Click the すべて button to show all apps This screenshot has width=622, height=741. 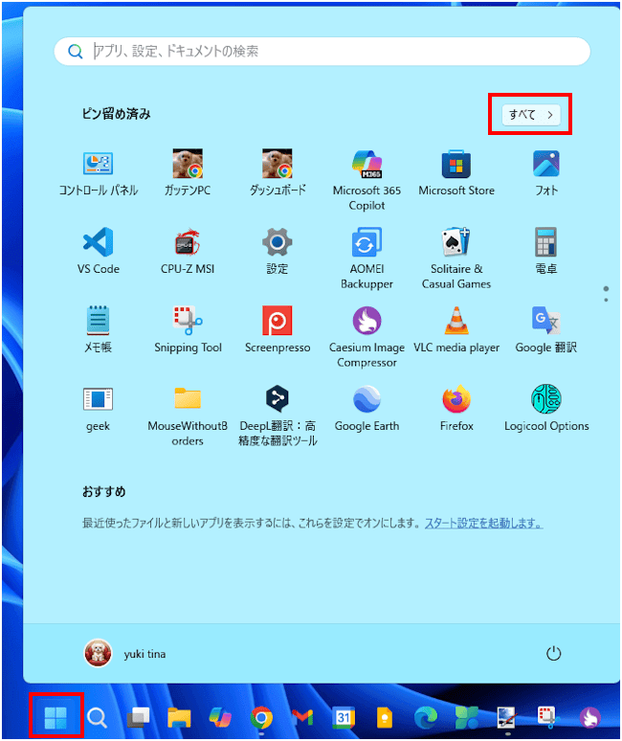[531, 115]
